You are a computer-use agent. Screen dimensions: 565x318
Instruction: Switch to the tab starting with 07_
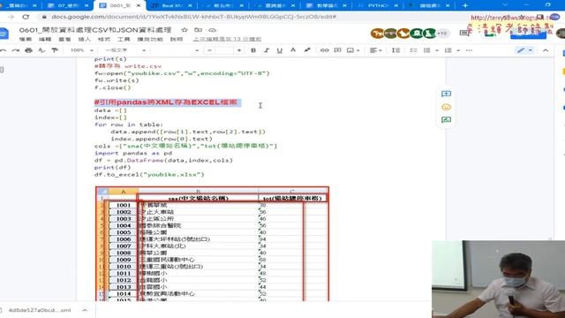tap(68, 5)
